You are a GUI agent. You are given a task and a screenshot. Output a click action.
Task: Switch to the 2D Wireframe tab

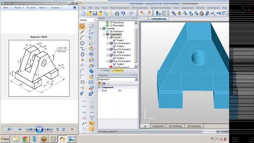(175, 126)
